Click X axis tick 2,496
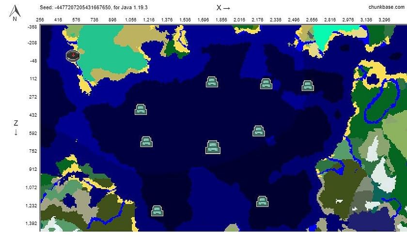Screen dimensions: 407x252 (294, 20)
